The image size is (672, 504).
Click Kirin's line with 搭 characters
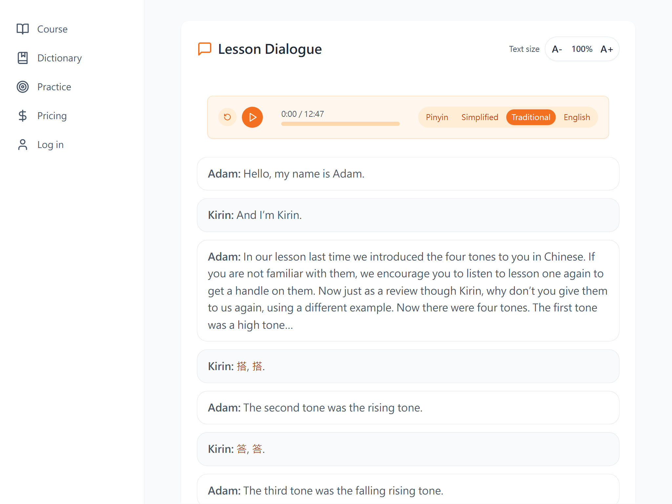point(408,366)
